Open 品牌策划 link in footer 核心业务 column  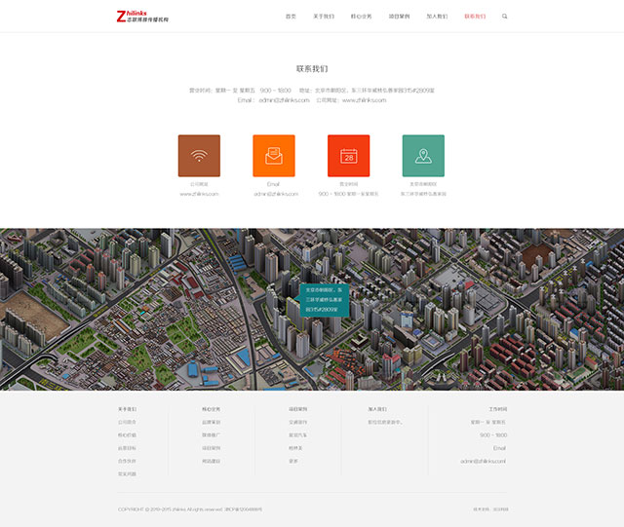tap(211, 422)
